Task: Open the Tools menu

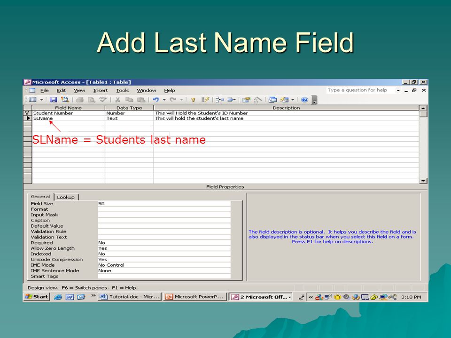Action: coord(122,90)
